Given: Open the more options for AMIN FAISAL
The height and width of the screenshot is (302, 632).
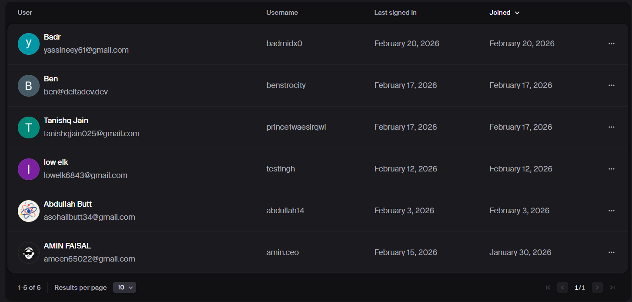Looking at the screenshot, I should [x=611, y=252].
